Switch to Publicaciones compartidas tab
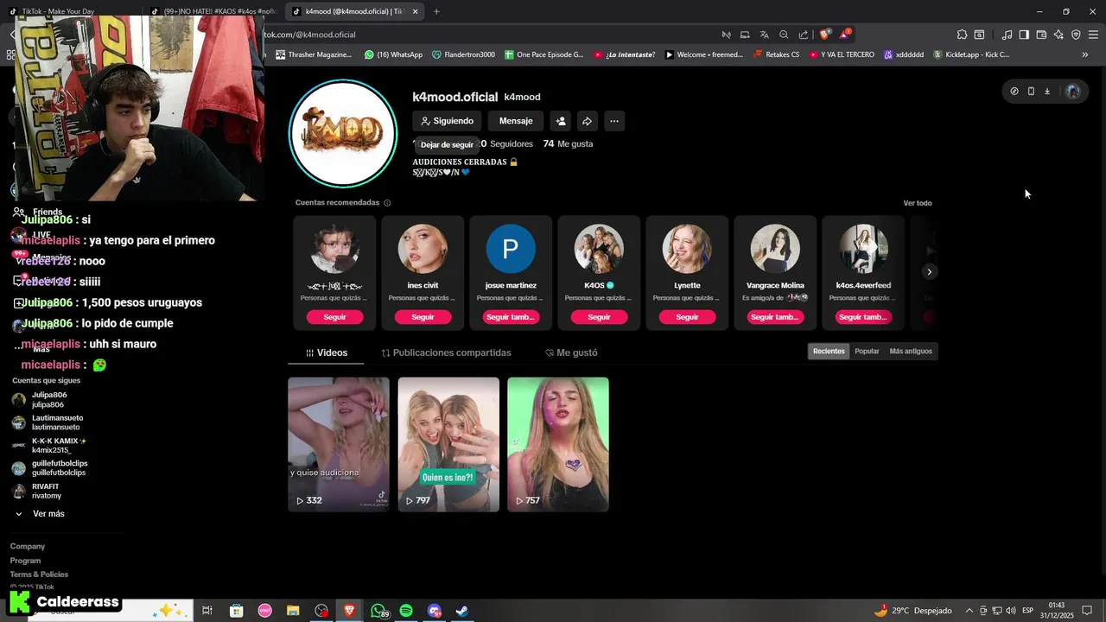Image resolution: width=1106 pixels, height=622 pixels. coord(446,352)
